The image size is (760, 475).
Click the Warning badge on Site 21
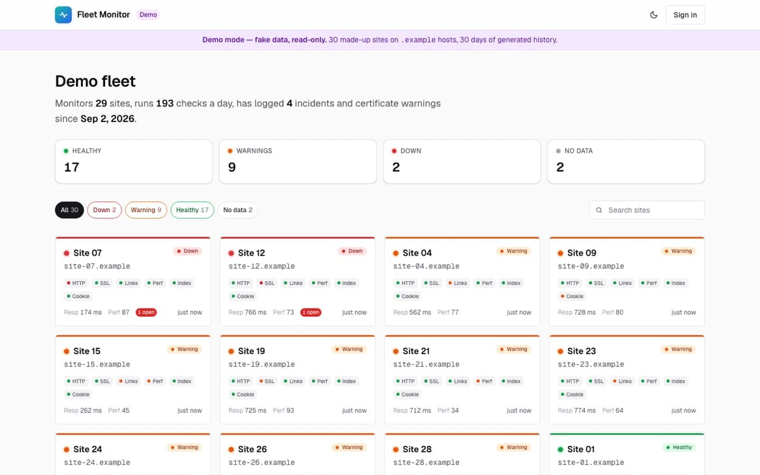coord(514,349)
